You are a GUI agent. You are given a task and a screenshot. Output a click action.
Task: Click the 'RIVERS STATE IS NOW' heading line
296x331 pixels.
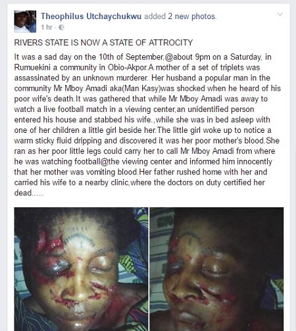[x=103, y=43]
